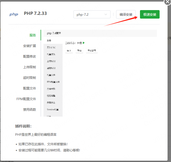Open the 配置文件 section
The width and height of the screenshot is (171, 162).
(29, 88)
